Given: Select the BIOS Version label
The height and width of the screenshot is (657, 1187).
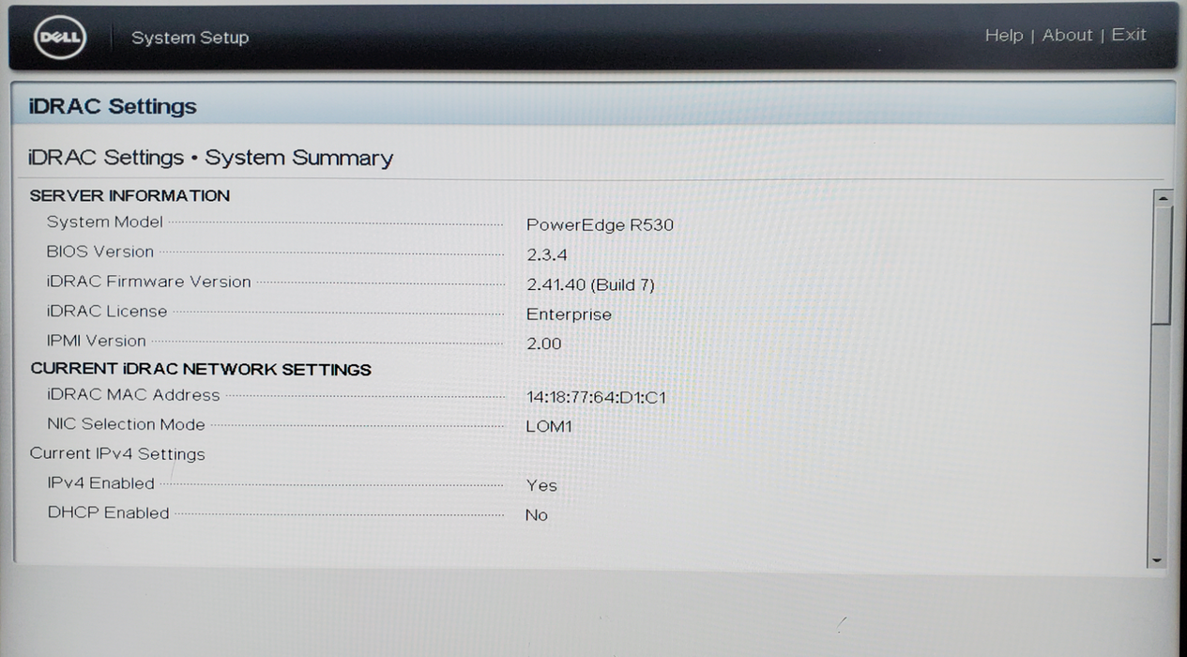Looking at the screenshot, I should click(99, 252).
